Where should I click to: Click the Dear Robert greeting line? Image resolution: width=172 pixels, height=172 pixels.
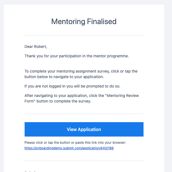click(36, 47)
